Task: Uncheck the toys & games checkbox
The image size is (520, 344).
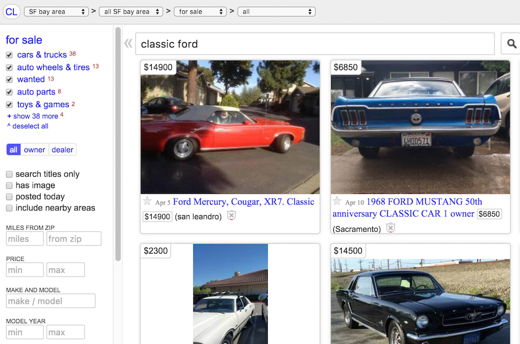Action: 9,105
